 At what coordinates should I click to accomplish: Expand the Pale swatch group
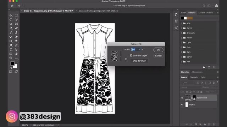coord(182,62)
